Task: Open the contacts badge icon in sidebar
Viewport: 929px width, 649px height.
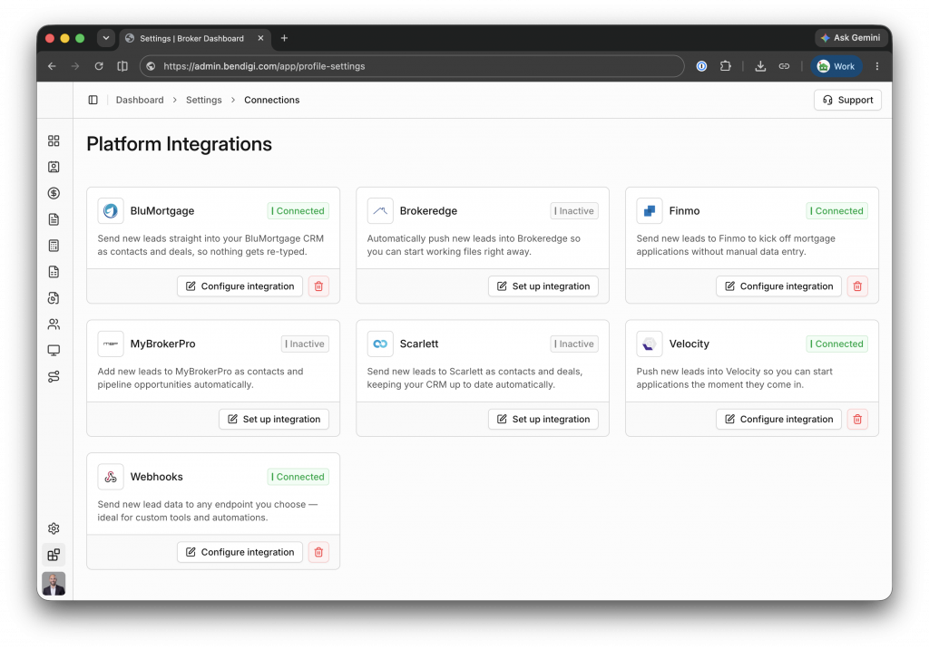Action: tap(54, 167)
